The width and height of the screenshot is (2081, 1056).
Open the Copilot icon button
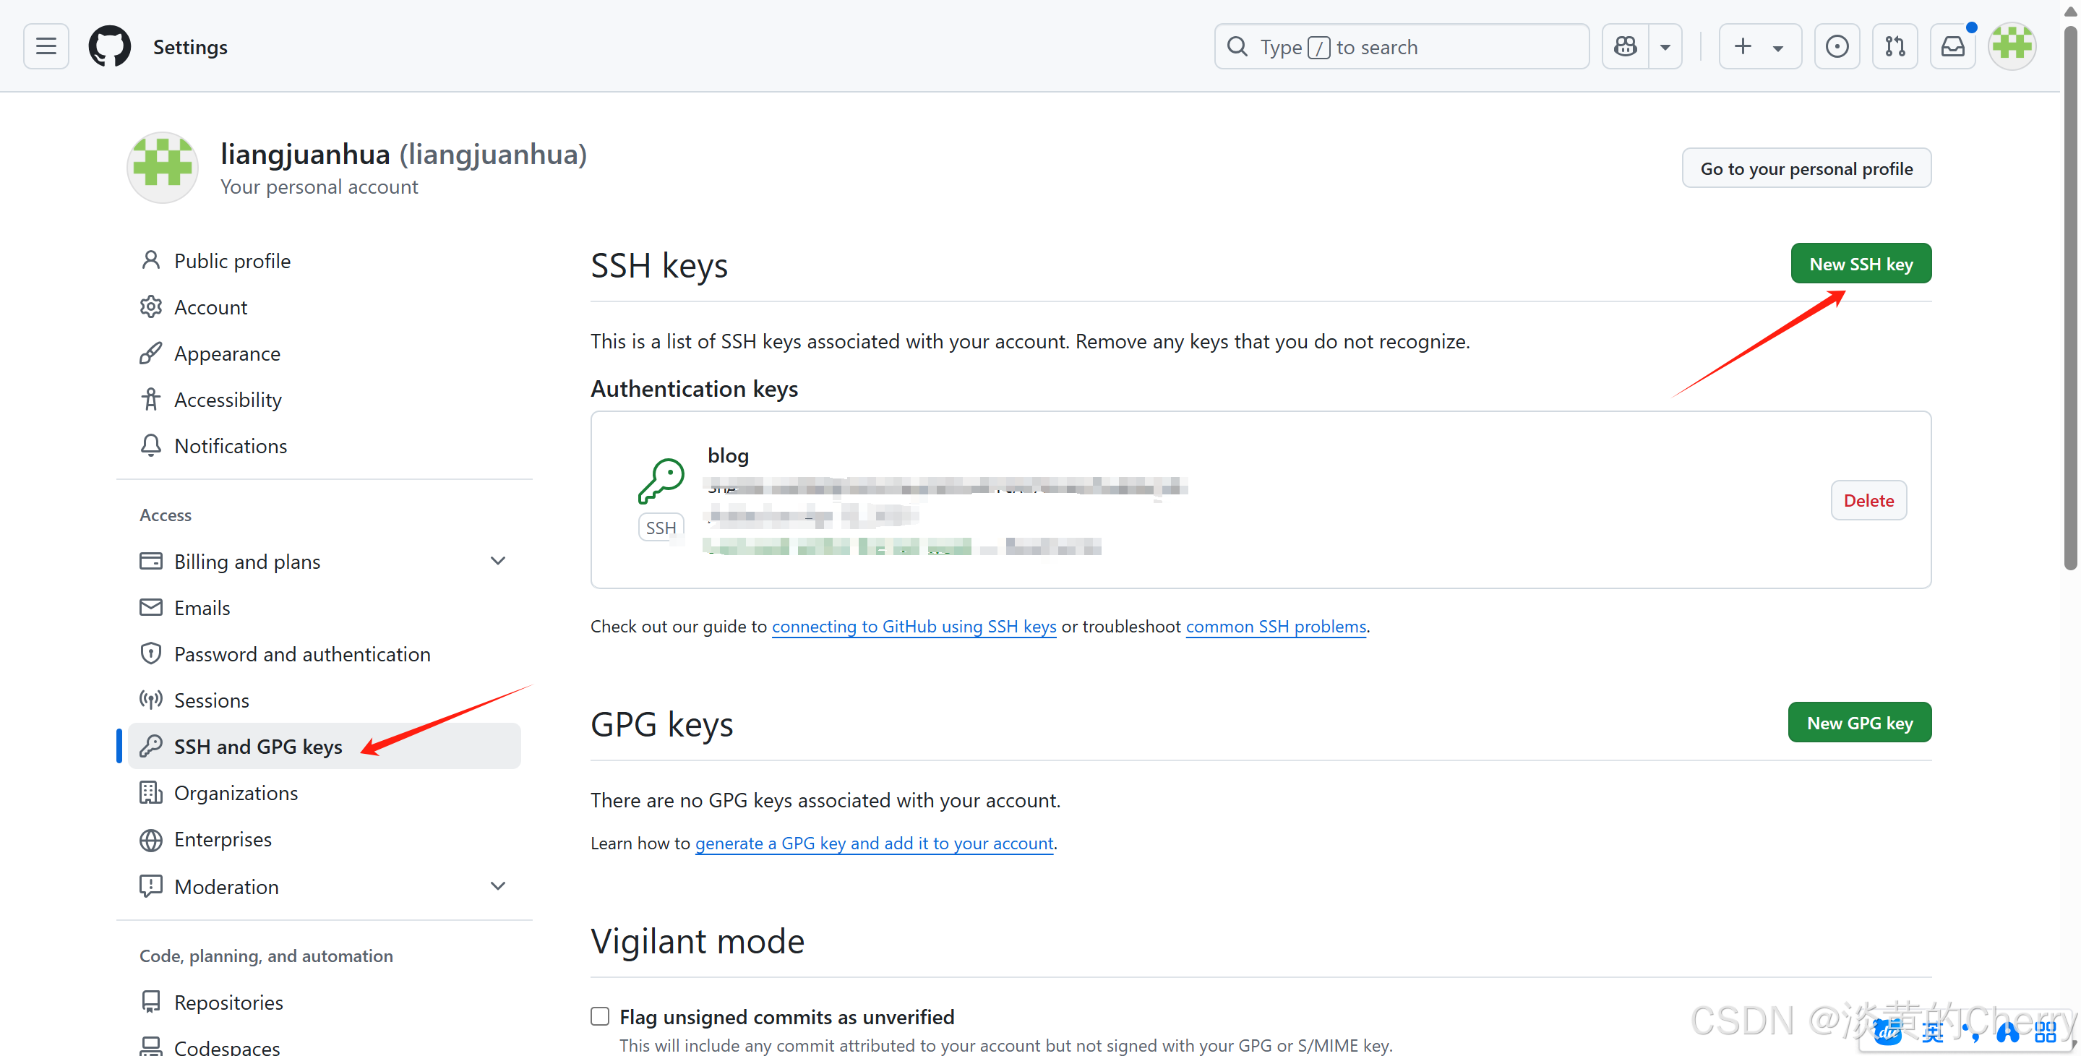tap(1625, 46)
